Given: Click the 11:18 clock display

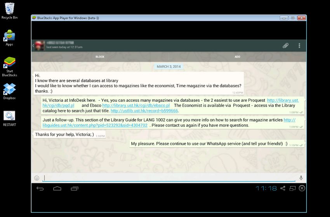Looking at the screenshot, I should click(266, 188).
